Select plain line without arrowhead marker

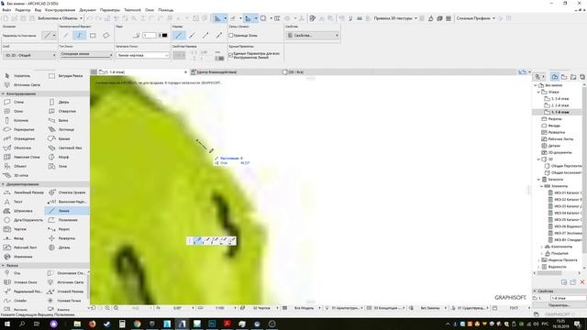[x=179, y=36]
